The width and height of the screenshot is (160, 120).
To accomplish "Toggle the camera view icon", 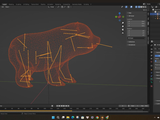I will click(x=123, y=30).
